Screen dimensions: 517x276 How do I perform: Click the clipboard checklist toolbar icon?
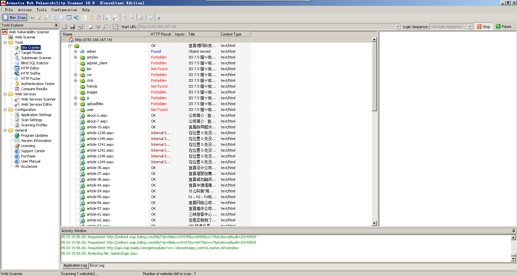pos(141,17)
